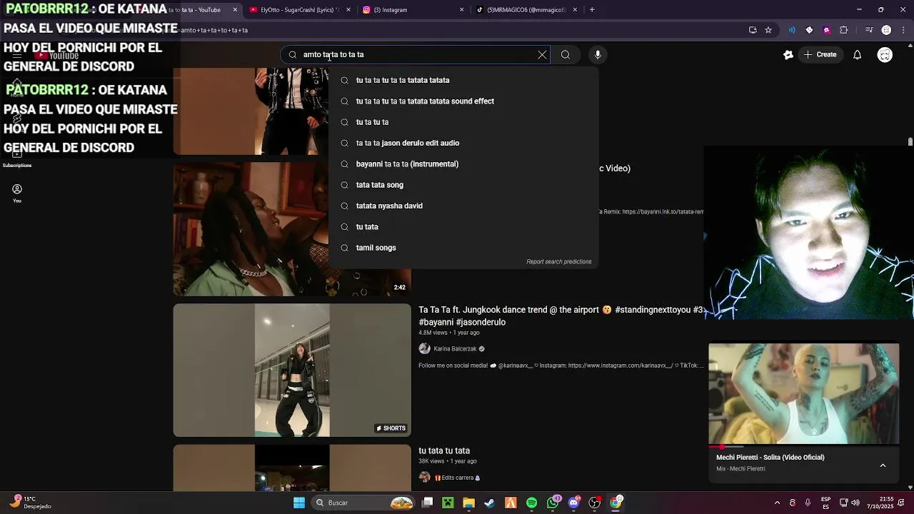Show hidden system tray icons chevron

click(x=777, y=503)
